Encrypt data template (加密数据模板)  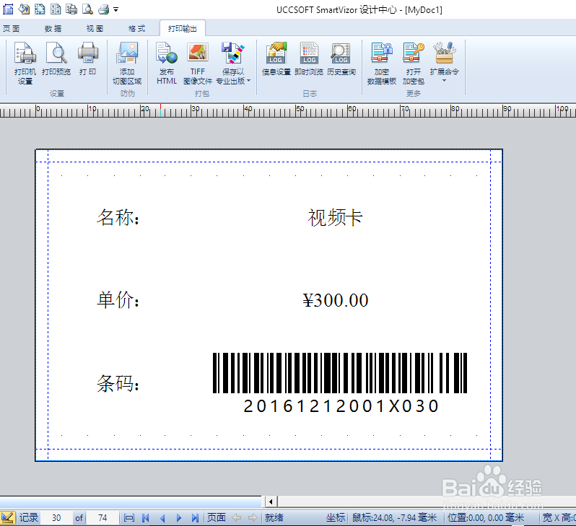[382, 63]
